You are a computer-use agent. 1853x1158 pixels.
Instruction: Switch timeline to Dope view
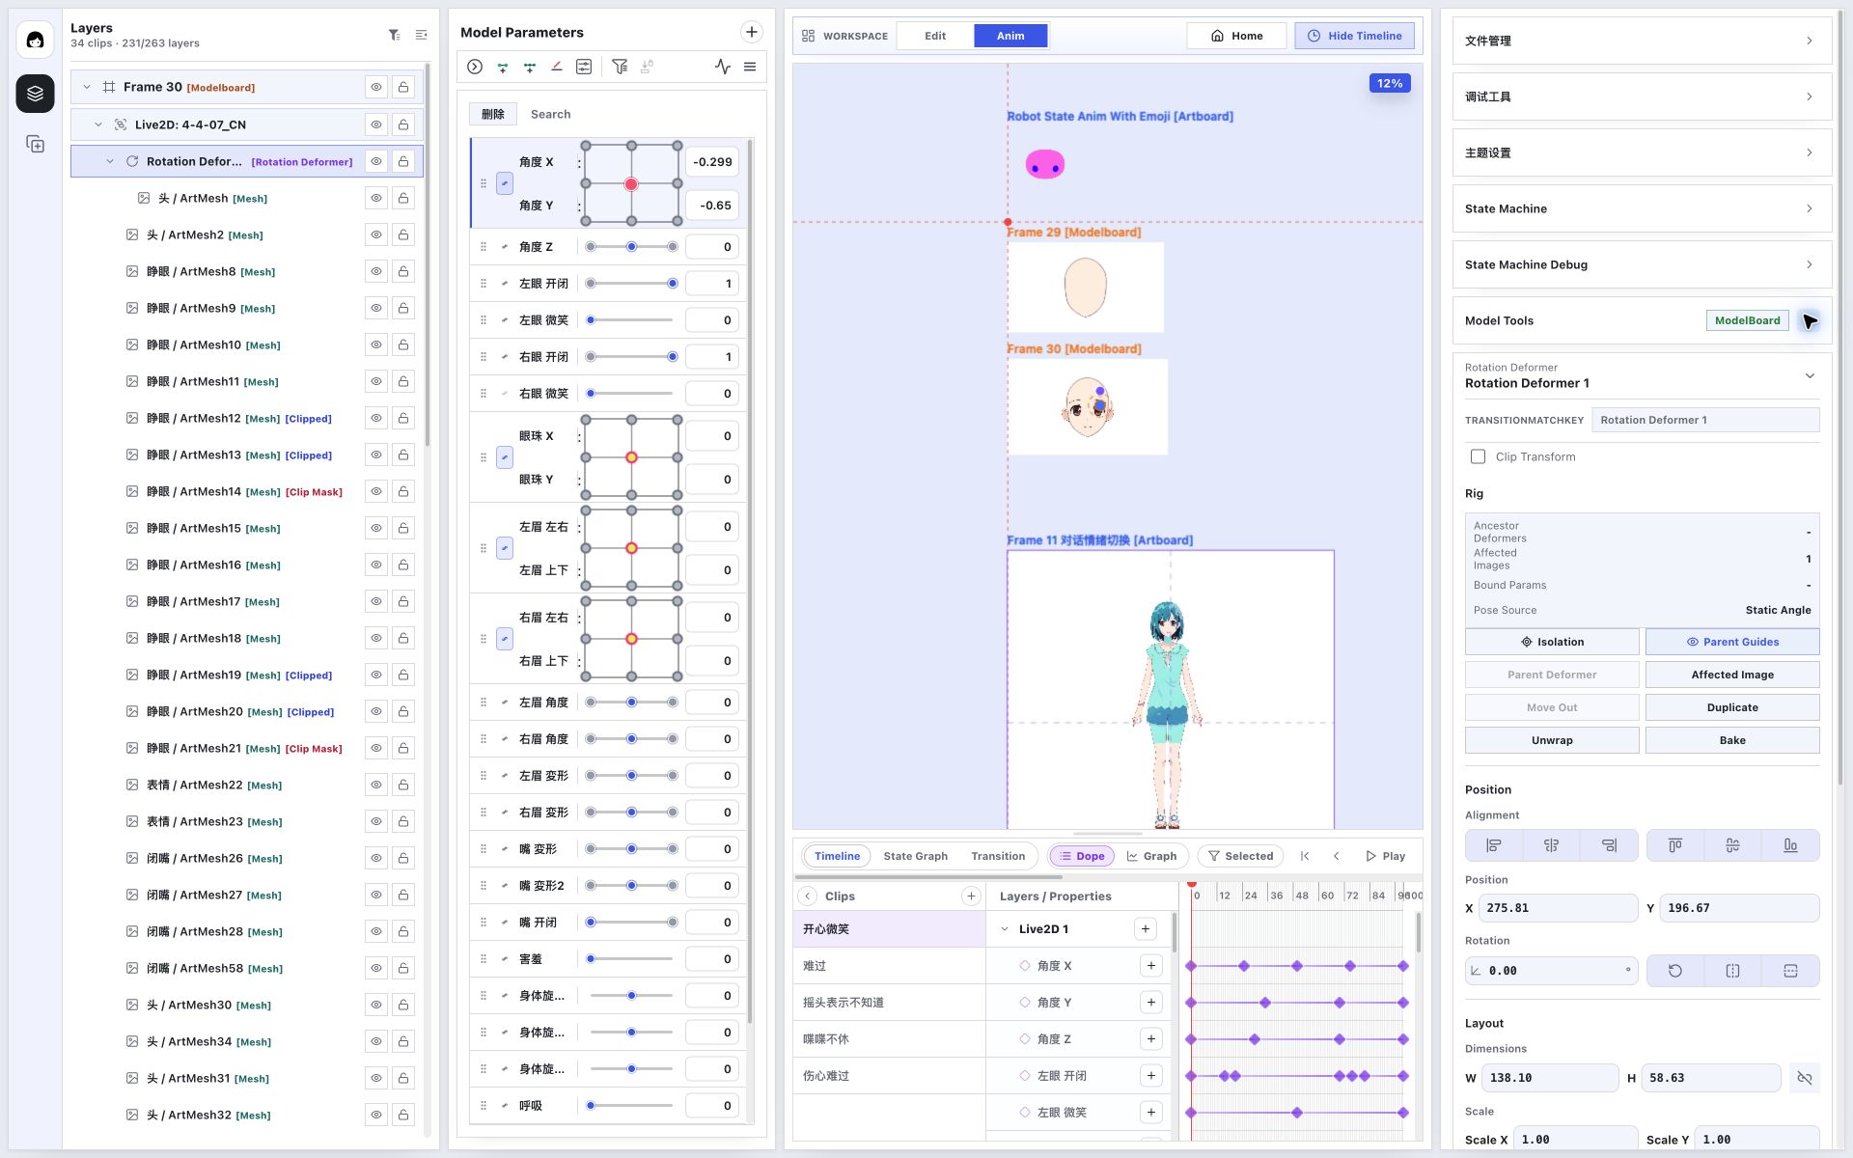(1082, 856)
